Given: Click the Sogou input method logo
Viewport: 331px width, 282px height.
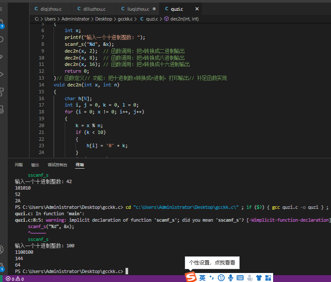Looking at the screenshot, I should point(190,277).
